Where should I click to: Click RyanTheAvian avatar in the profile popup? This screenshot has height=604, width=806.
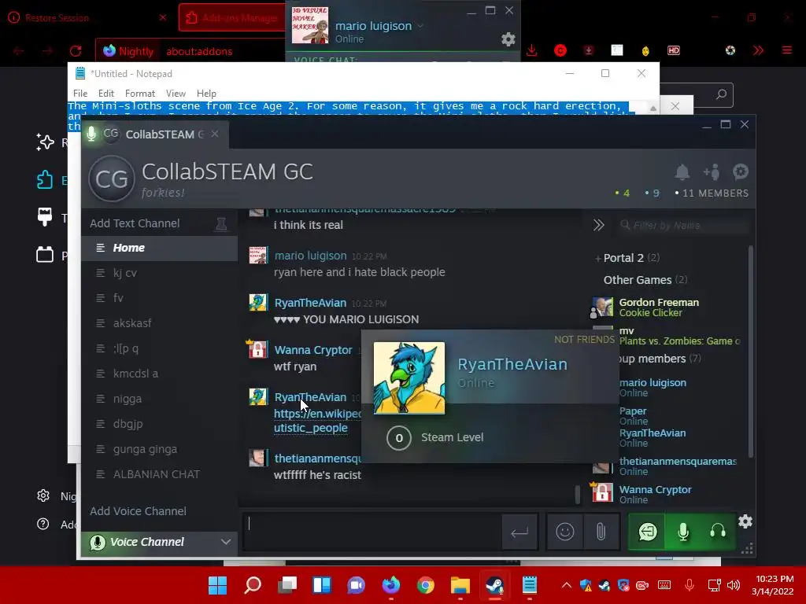409,378
